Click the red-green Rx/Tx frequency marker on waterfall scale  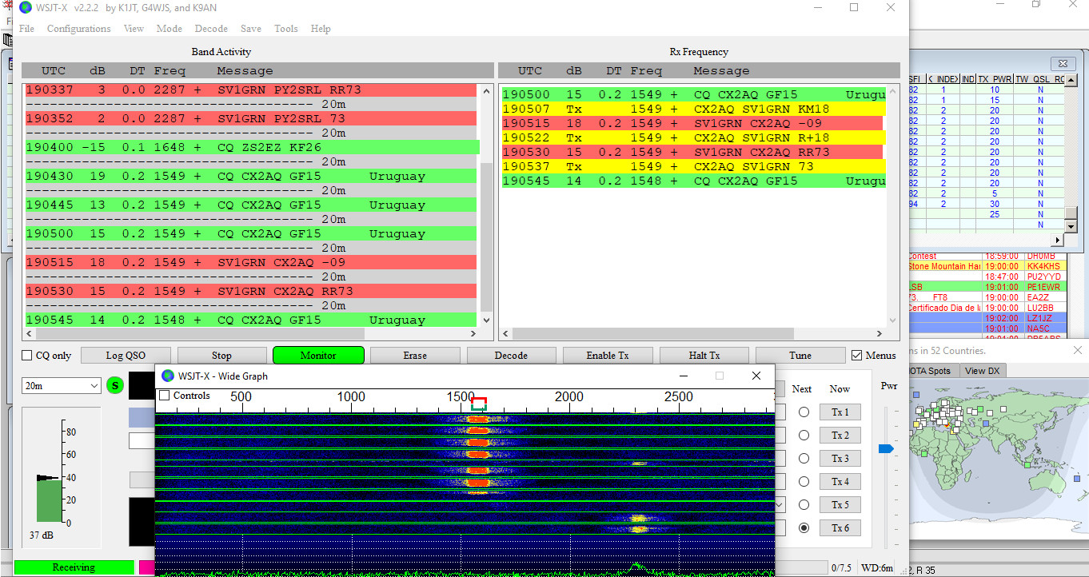[x=479, y=404]
